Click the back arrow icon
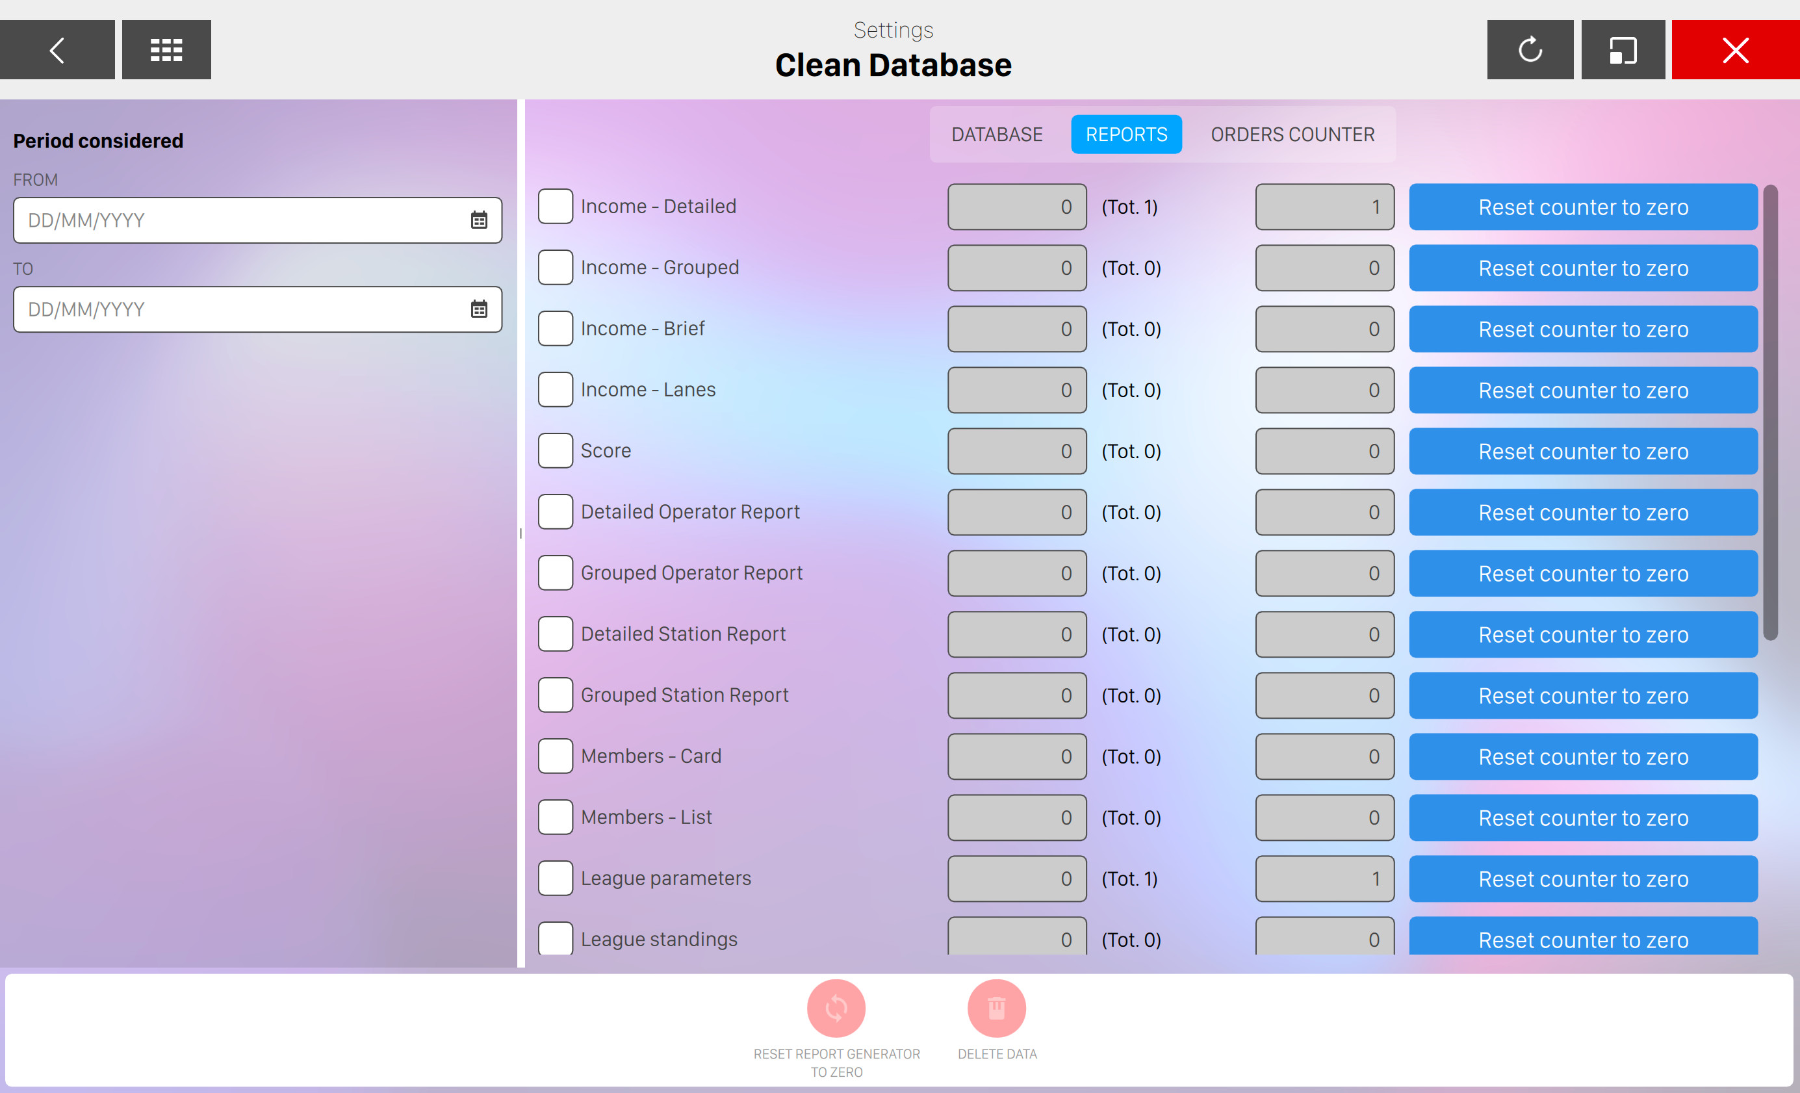The image size is (1800, 1093). pos(57,49)
